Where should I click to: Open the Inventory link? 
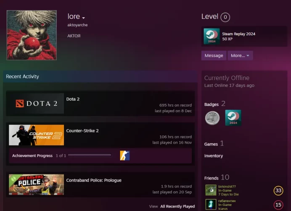[214, 156]
